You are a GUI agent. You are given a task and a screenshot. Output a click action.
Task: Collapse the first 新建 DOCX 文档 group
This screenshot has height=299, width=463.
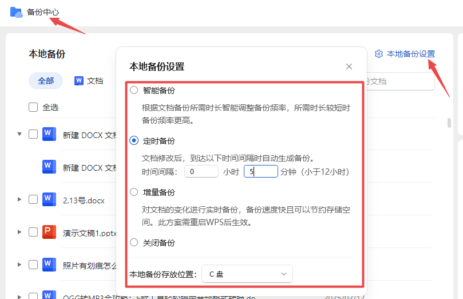point(19,134)
